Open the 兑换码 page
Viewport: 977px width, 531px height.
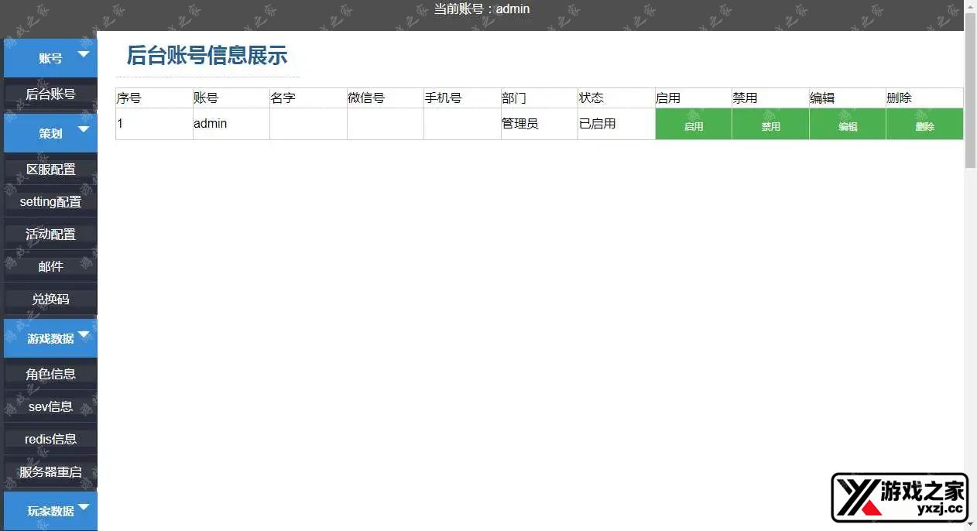[51, 300]
